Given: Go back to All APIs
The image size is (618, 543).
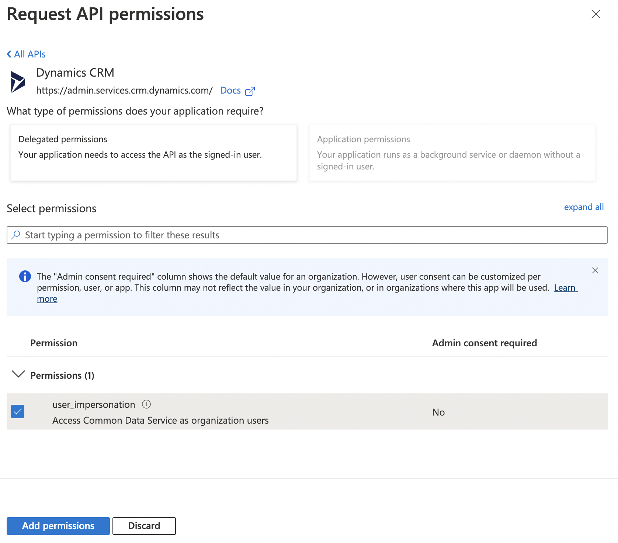Looking at the screenshot, I should tap(26, 54).
